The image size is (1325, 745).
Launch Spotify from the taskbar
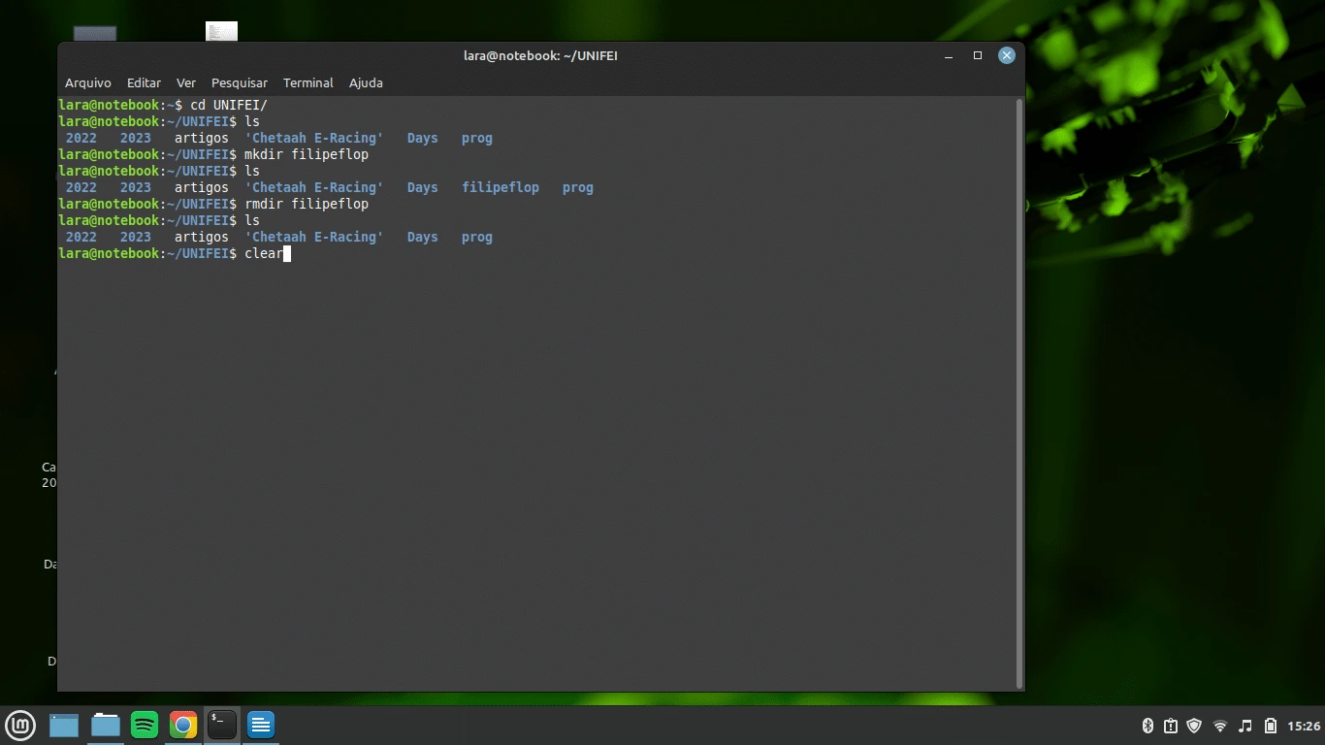(x=145, y=725)
